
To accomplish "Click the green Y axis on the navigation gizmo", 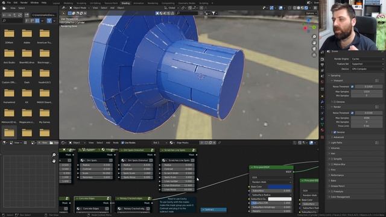I will coord(314,27).
